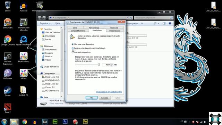Open Fireworks from the taskbar
Viewport: 222px width, 125px height.
point(85,122)
